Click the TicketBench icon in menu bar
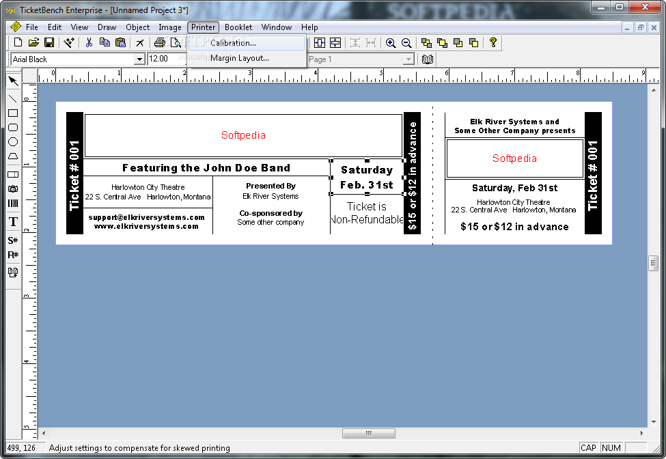Image resolution: width=666 pixels, height=459 pixels. tap(15, 27)
